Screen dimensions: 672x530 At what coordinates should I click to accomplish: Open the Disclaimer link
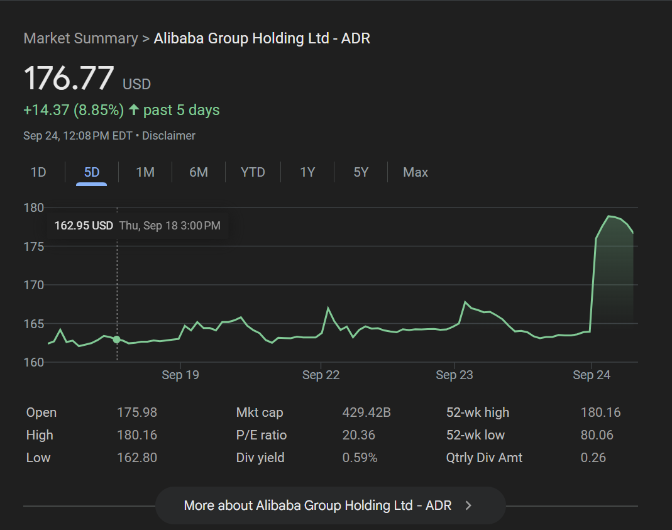click(168, 136)
